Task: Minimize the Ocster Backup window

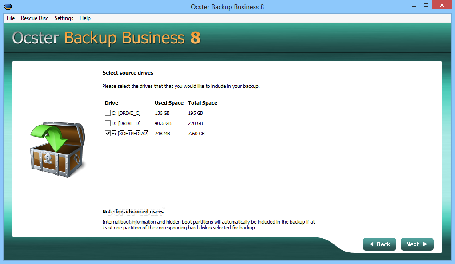Action: (x=414, y=5)
